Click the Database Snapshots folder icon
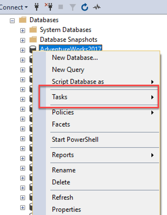This screenshot has width=167, height=215. click(33, 40)
